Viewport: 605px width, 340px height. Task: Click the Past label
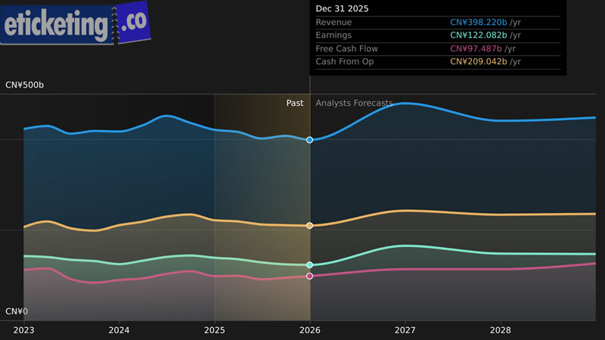click(x=295, y=104)
